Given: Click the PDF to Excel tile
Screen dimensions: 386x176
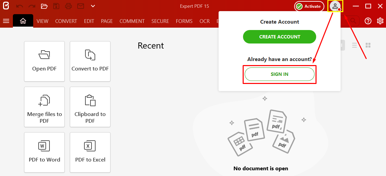Looking at the screenshot, I should [90, 152].
